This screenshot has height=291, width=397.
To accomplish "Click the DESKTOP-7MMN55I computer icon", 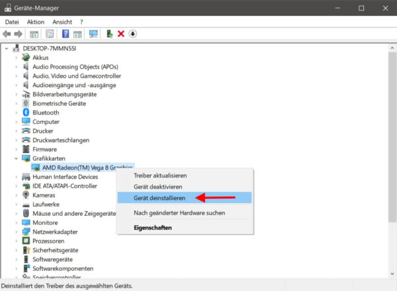I will click(x=16, y=48).
